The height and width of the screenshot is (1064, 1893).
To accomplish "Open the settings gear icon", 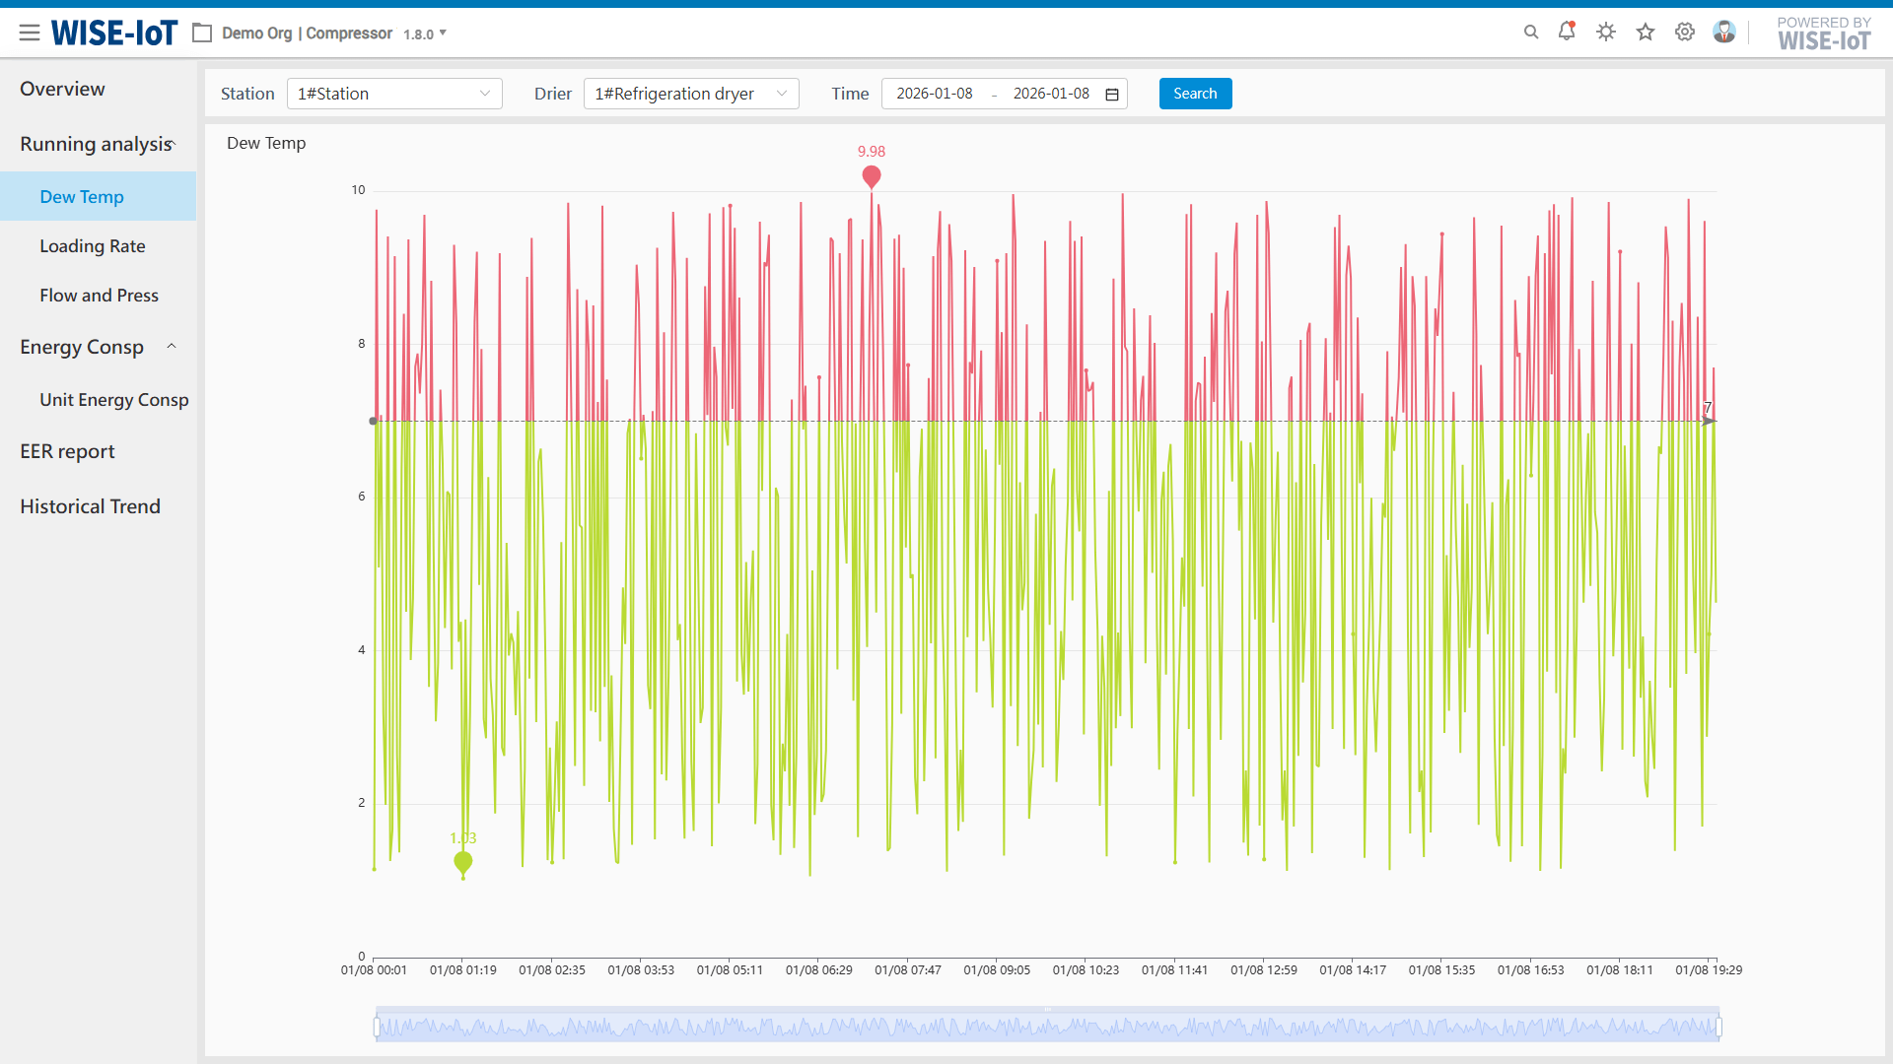I will tap(1685, 33).
